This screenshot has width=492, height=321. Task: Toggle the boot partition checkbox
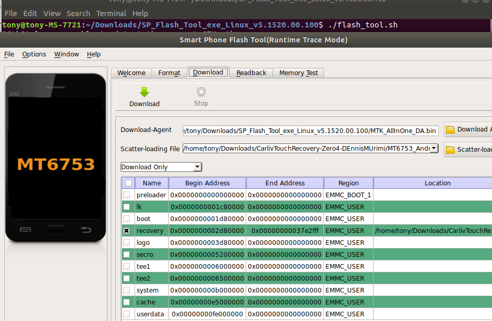tap(127, 218)
